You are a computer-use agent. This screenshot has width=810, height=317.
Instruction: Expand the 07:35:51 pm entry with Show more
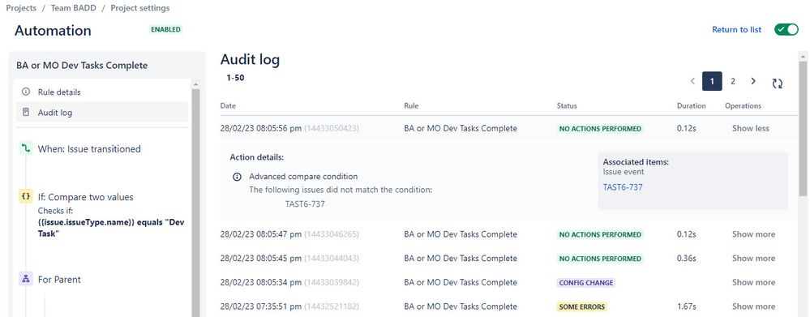[753, 306]
